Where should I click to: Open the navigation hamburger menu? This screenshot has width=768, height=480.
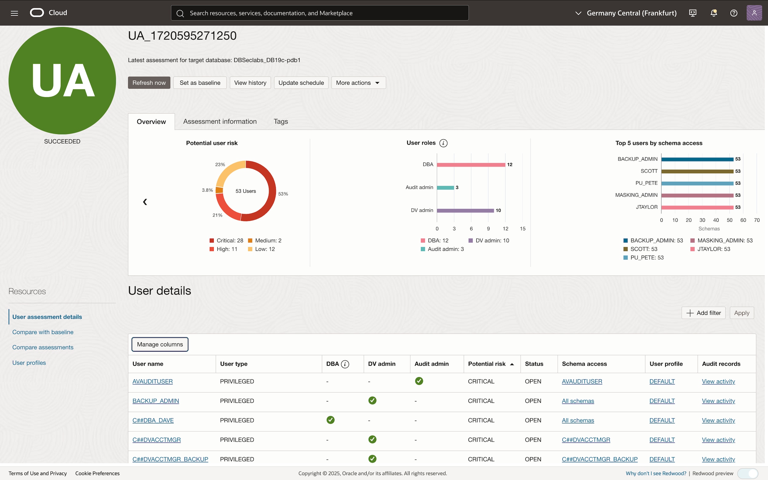coord(14,13)
